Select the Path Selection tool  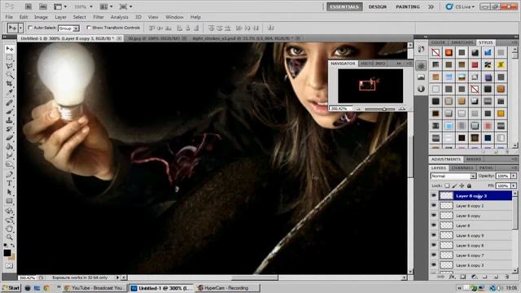pos(9,192)
